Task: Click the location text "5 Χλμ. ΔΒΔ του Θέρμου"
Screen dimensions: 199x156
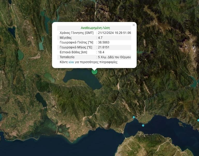Action: [114, 57]
